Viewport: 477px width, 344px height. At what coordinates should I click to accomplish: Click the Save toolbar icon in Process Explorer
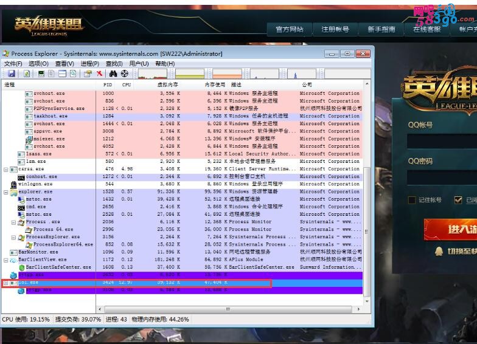pyautogui.click(x=11, y=74)
